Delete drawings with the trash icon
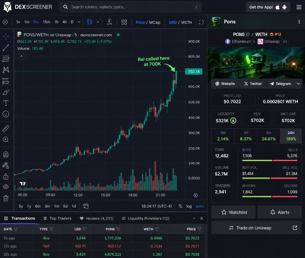The width and height of the screenshot is (305, 258). point(6,198)
